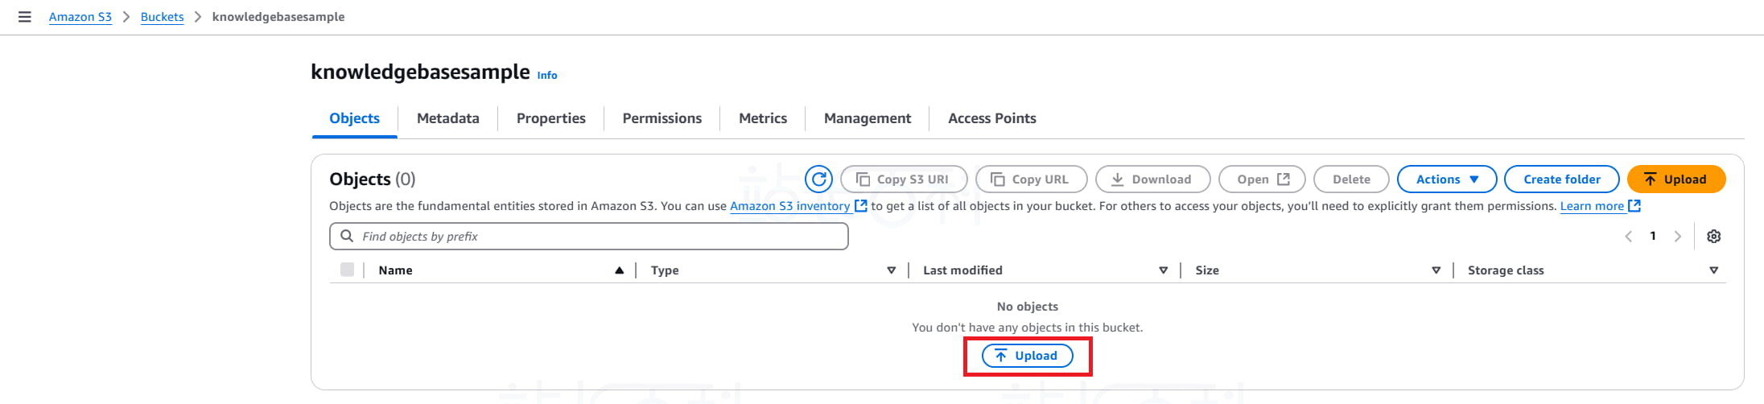Open table preferences gear icon

pyautogui.click(x=1713, y=237)
